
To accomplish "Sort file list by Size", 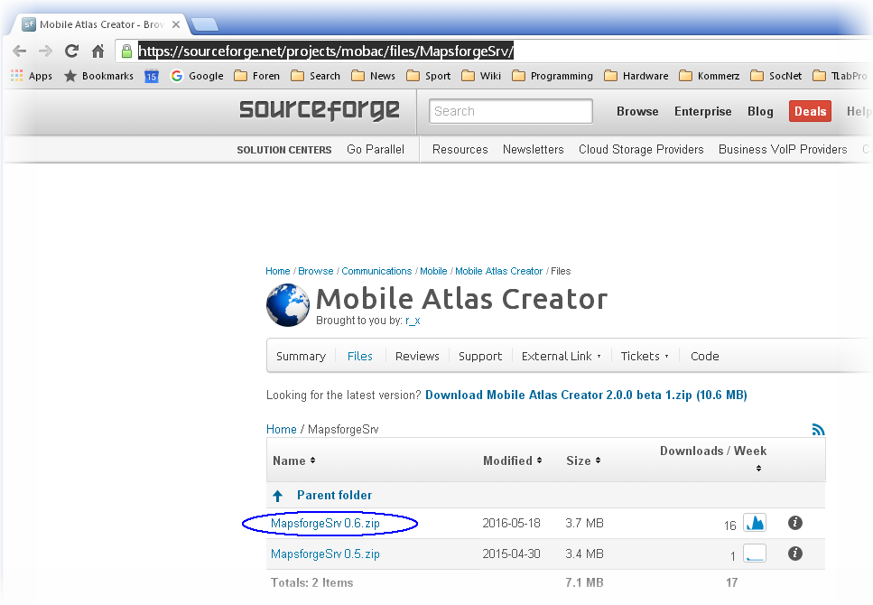I will click(583, 461).
